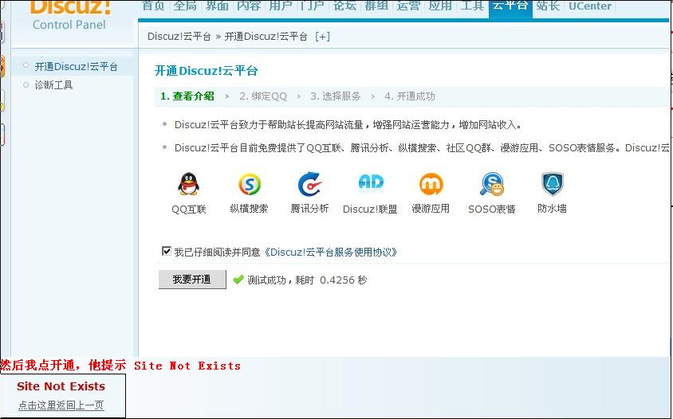This screenshot has height=419, width=673.
Task: Select the 纵横搜索 service icon
Action: [x=250, y=184]
